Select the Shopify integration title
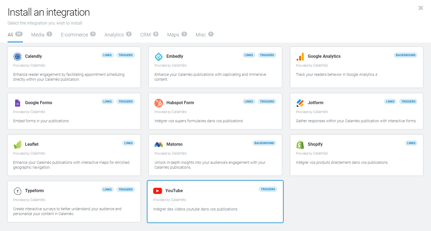The width and height of the screenshot is (431, 231). pyautogui.click(x=315, y=144)
